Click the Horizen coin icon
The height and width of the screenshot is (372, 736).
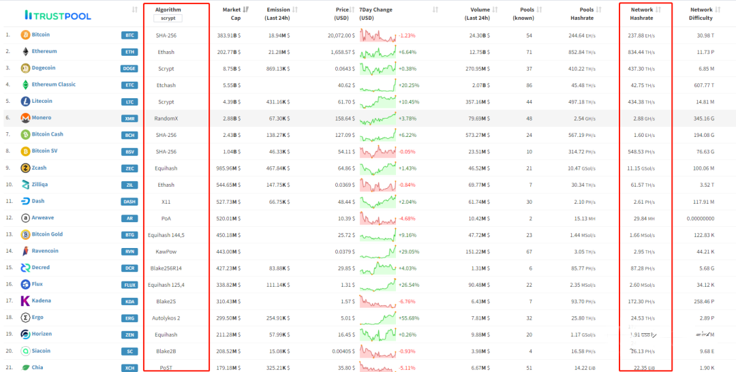point(25,335)
